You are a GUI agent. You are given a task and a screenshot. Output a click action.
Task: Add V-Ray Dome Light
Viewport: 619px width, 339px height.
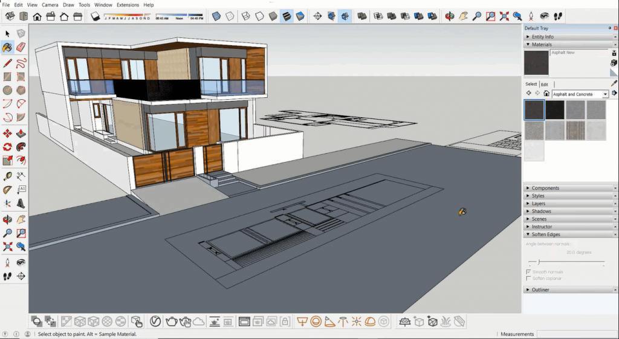(x=370, y=321)
